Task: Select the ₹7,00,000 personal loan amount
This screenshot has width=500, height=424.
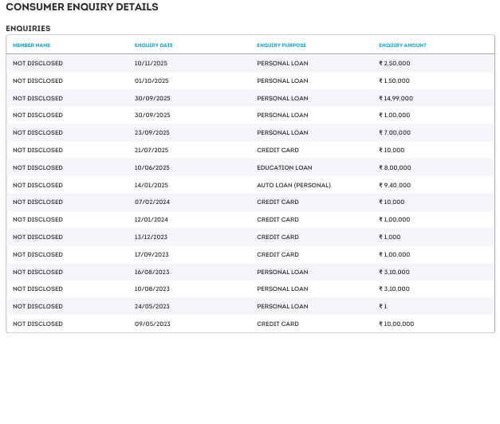Action: [x=395, y=133]
